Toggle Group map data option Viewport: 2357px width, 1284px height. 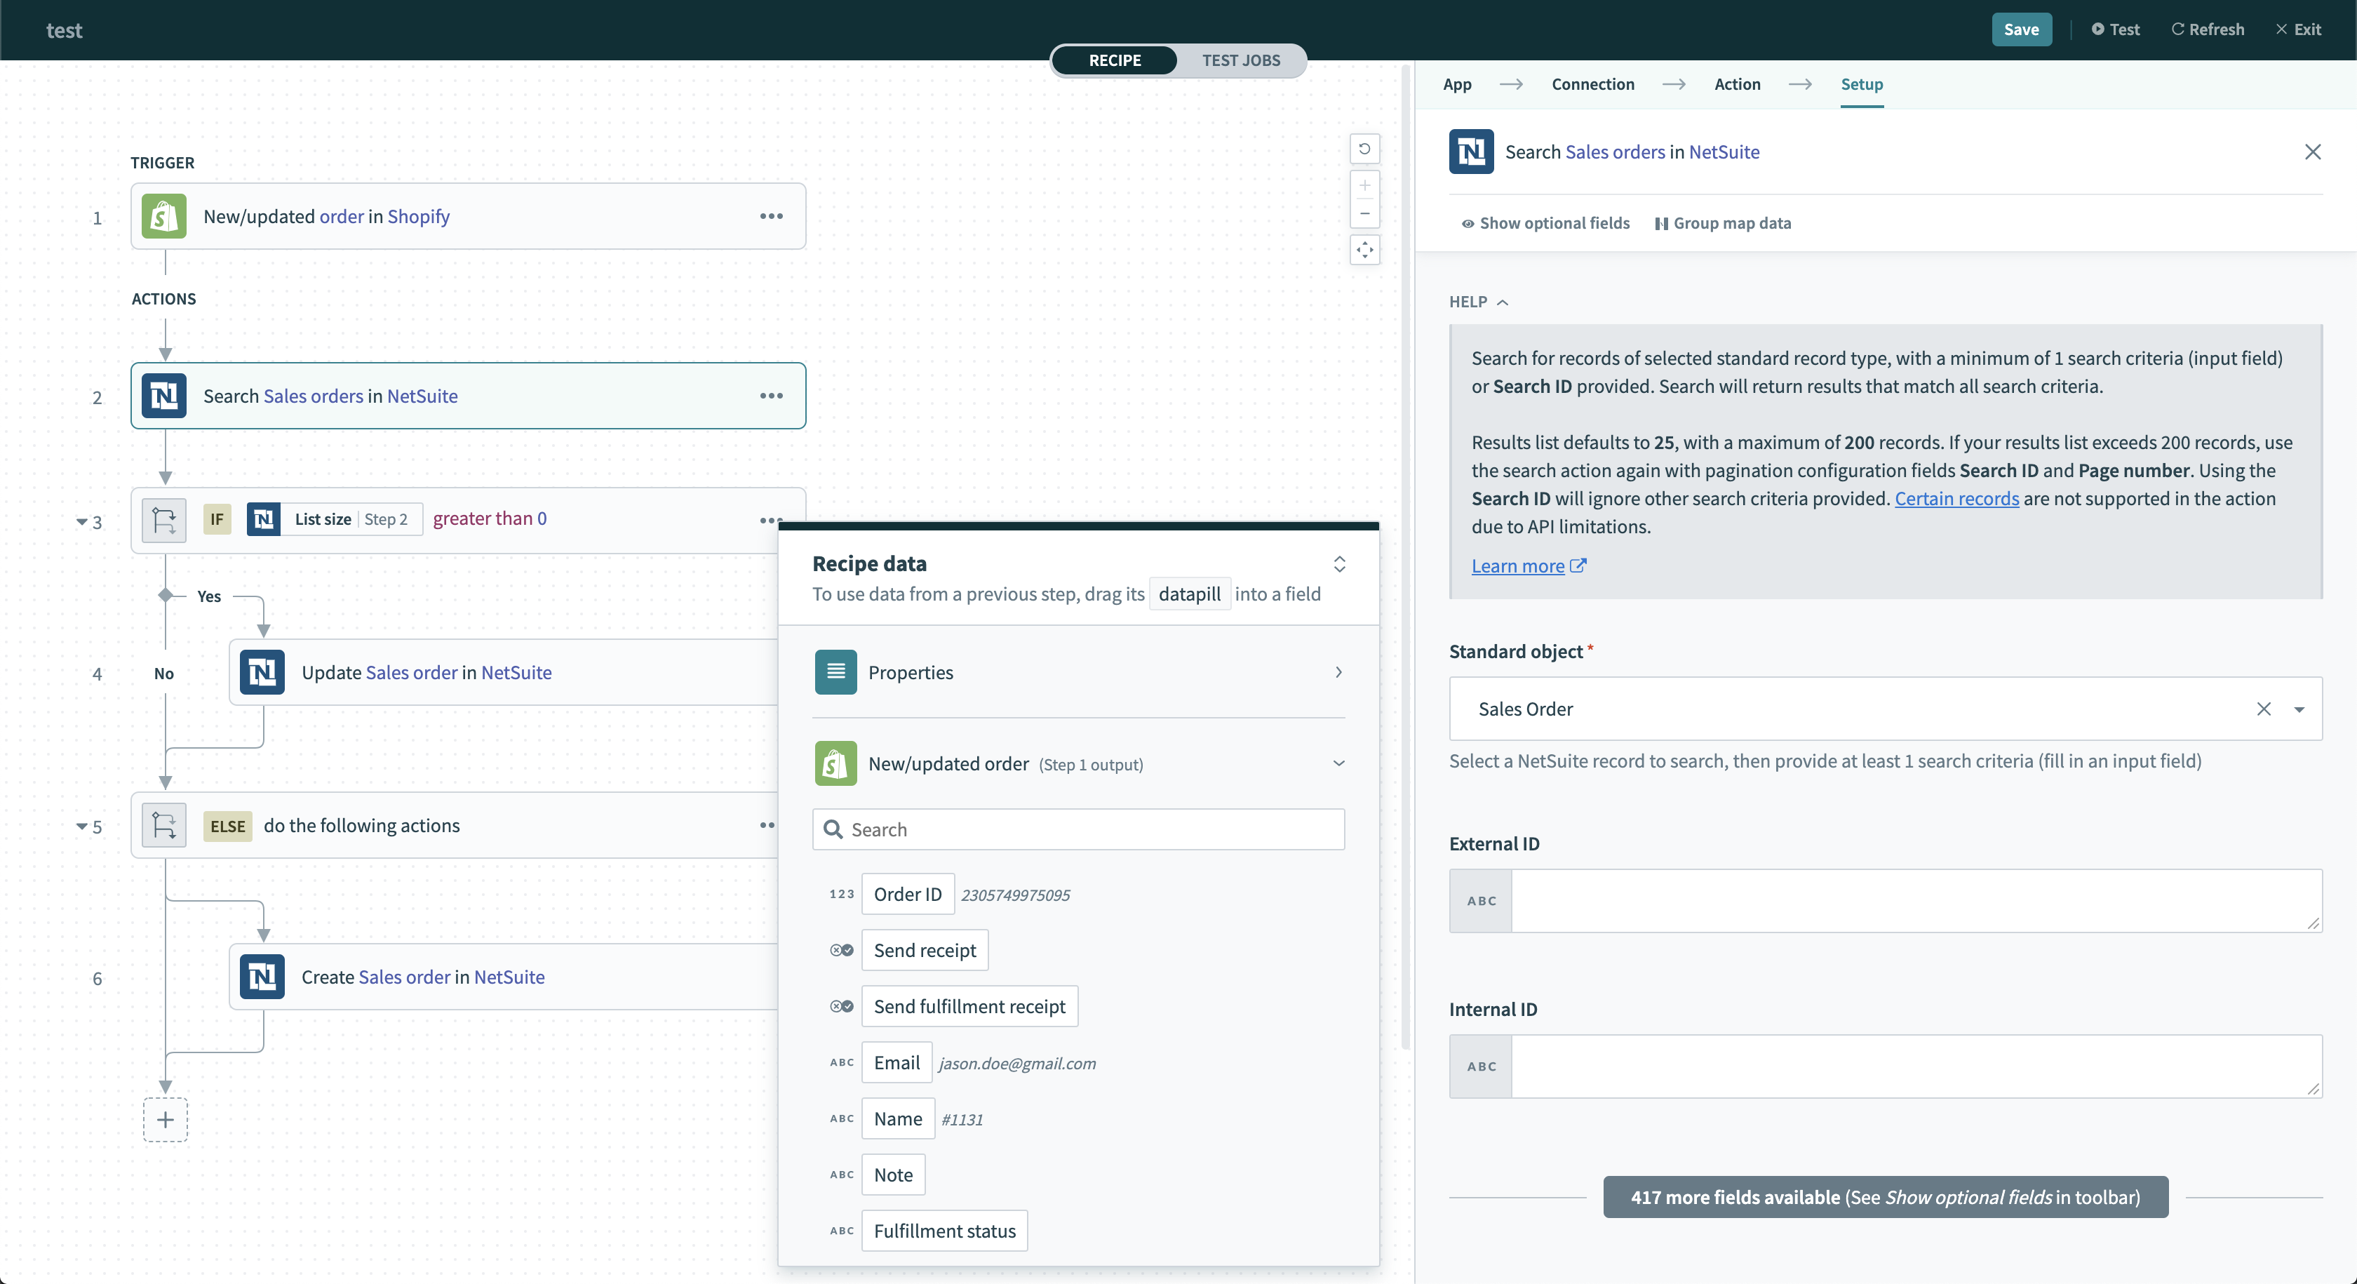click(1721, 223)
